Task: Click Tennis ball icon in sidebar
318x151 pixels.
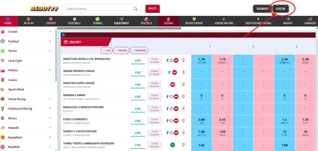Action: pyautogui.click(x=2, y=51)
